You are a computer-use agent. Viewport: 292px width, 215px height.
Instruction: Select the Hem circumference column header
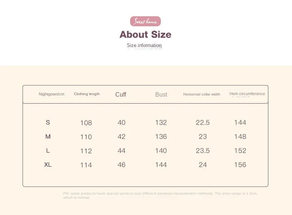tap(247, 94)
